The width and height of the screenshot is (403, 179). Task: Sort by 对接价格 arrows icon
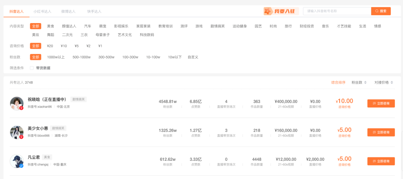point(392,83)
